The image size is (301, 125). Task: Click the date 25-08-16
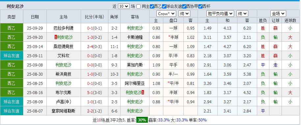point(35,93)
